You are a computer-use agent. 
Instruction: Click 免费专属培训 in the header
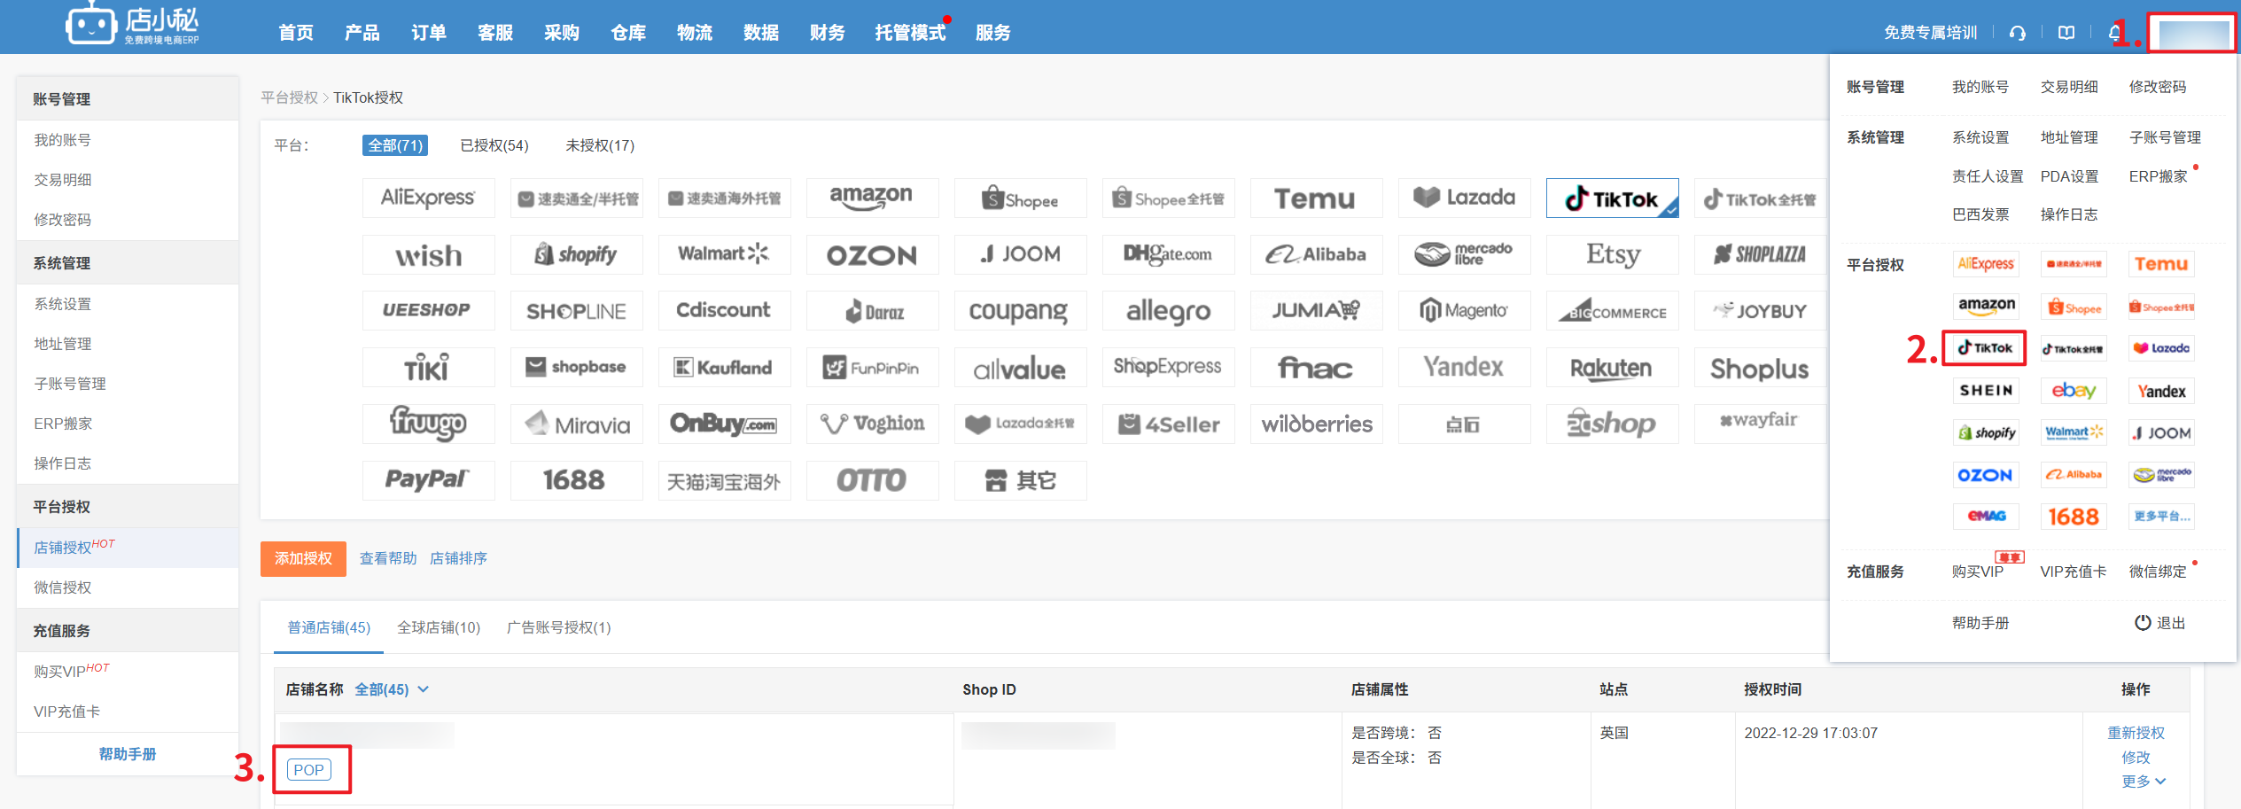coord(1930,33)
